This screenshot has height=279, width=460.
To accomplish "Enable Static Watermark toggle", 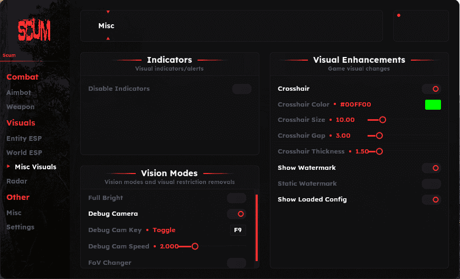I will [431, 184].
